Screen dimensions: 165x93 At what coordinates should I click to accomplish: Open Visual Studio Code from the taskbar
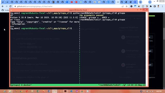pyautogui.click(x=71, y=91)
